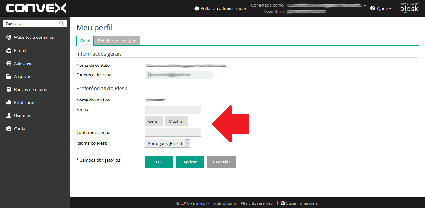Click the Aplicar button

[190, 162]
